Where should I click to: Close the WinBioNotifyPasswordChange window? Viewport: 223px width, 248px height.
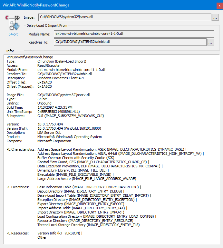pos(219,5)
